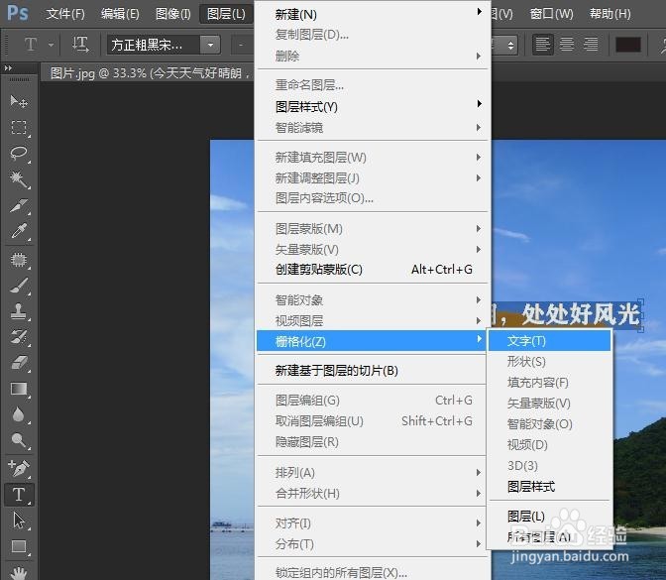
Task: Click the 形状(S) rasterize option
Action: click(550, 362)
